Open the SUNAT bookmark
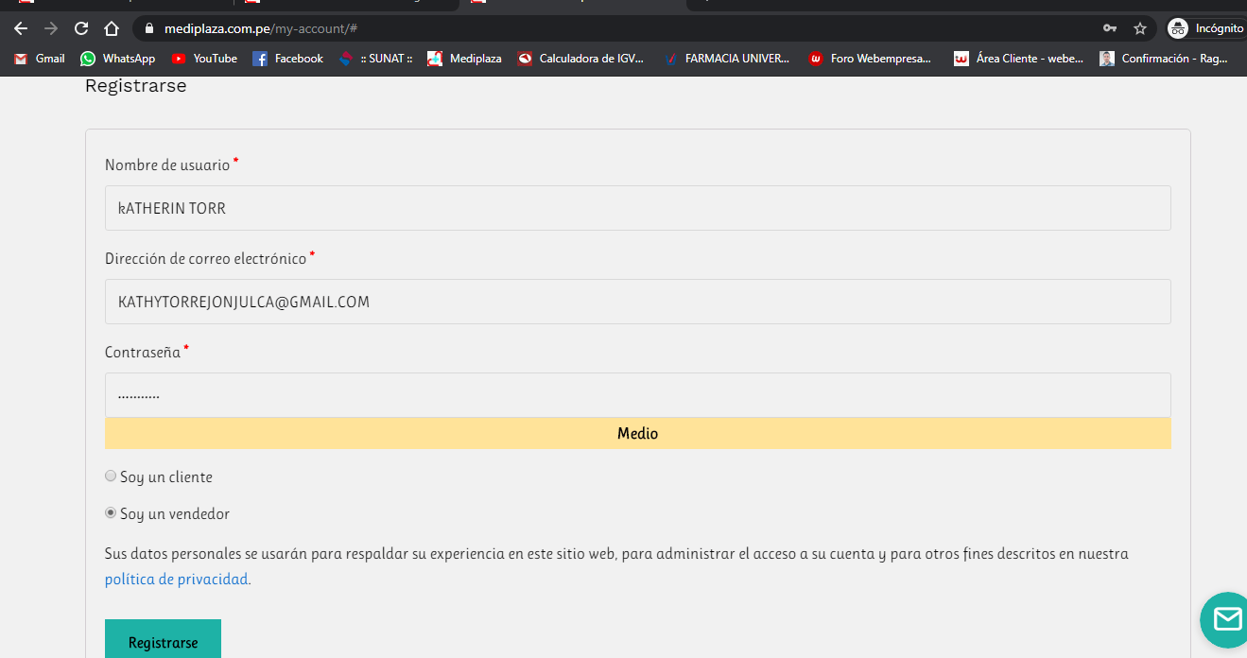The height and width of the screenshot is (658, 1247). click(x=376, y=59)
